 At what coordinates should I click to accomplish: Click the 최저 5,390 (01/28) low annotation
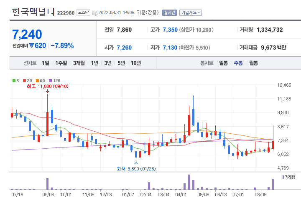click(x=136, y=169)
